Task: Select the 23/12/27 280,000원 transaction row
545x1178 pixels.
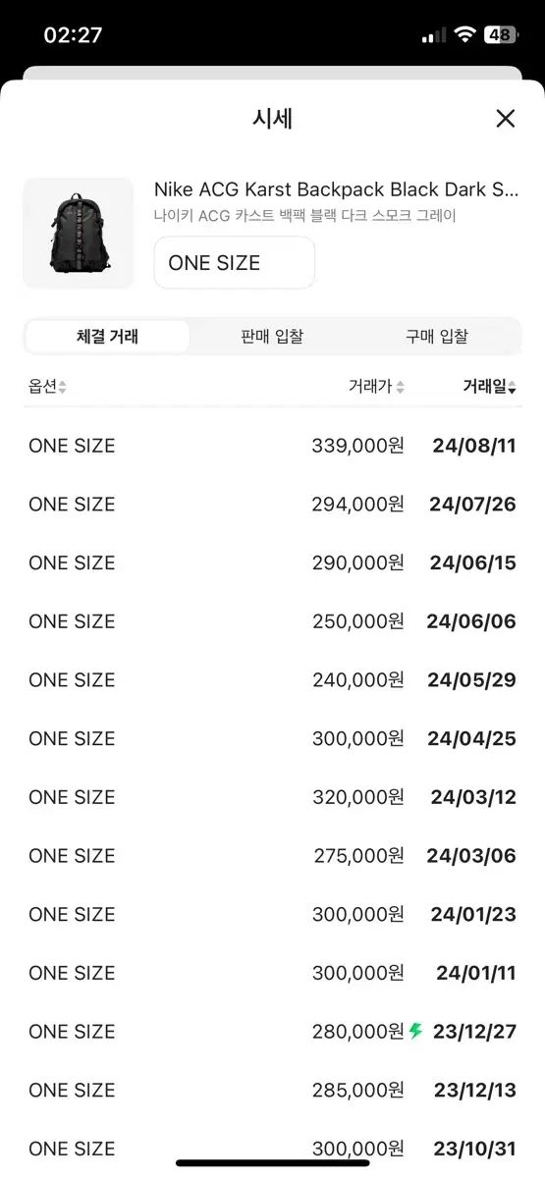Action: click(272, 1031)
